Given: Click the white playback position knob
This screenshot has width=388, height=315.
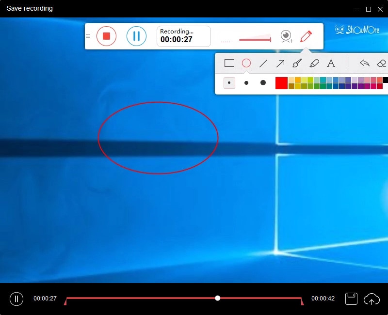Looking at the screenshot, I should point(217,298).
